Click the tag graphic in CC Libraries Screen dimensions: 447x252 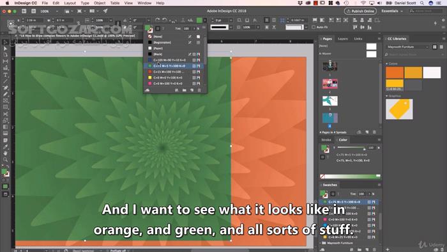tap(399, 109)
